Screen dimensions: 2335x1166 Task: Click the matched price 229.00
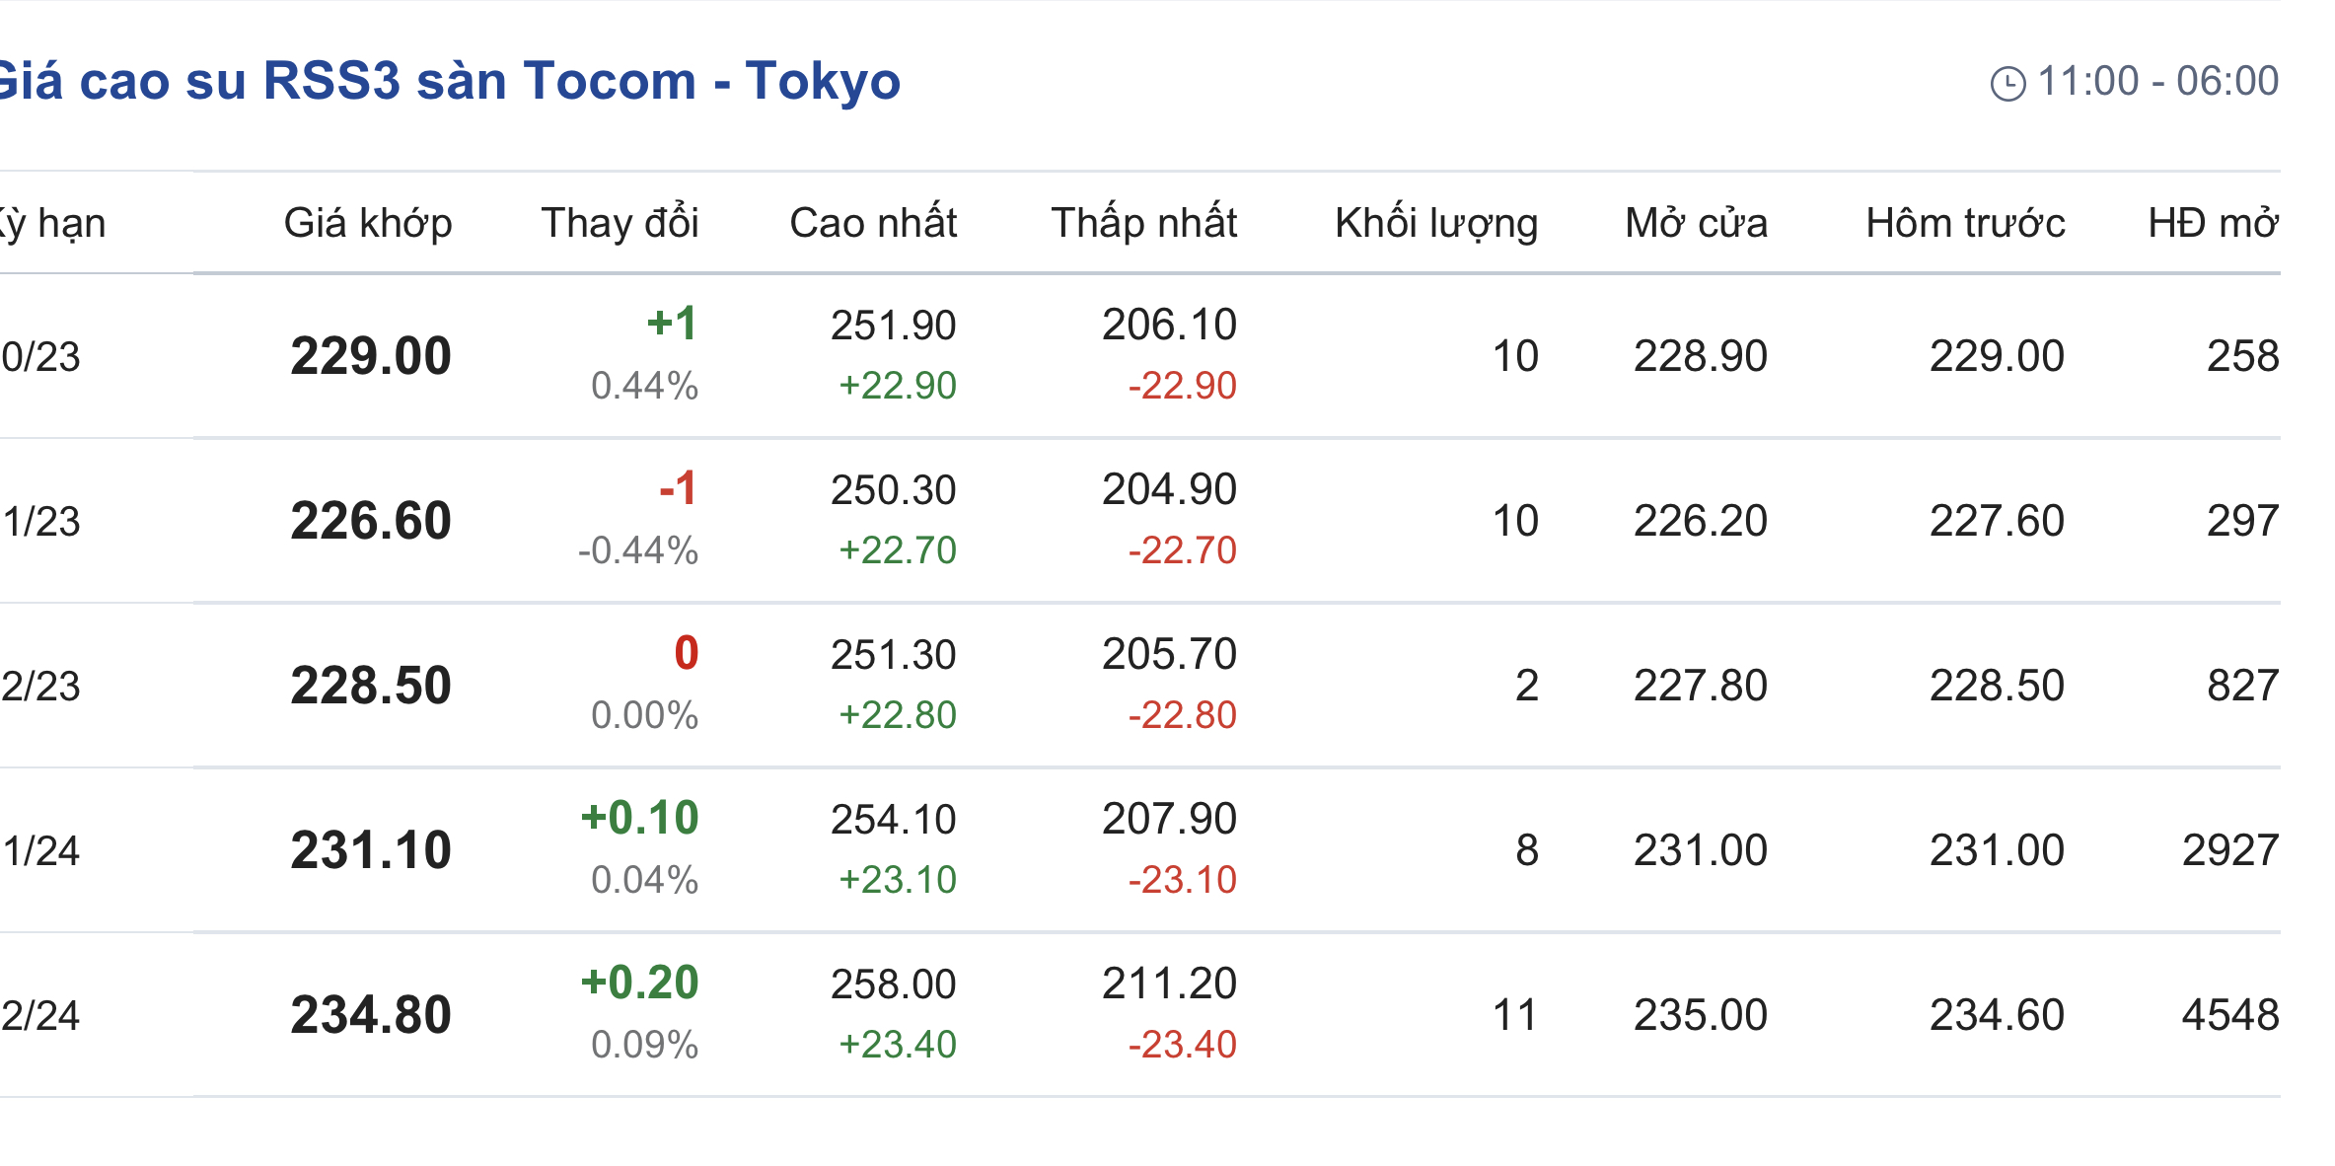(371, 356)
